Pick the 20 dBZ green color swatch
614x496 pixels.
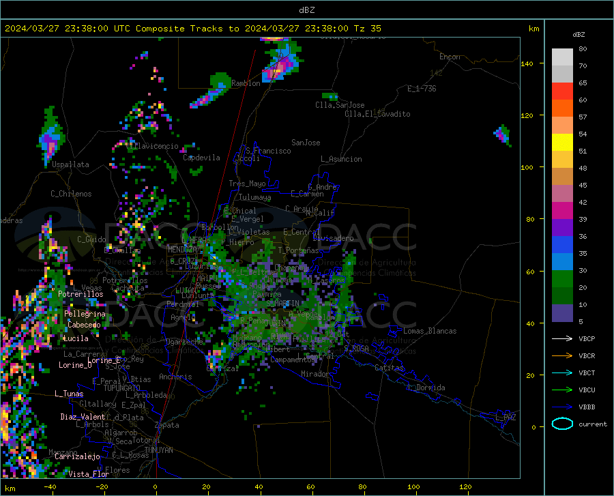point(562,279)
